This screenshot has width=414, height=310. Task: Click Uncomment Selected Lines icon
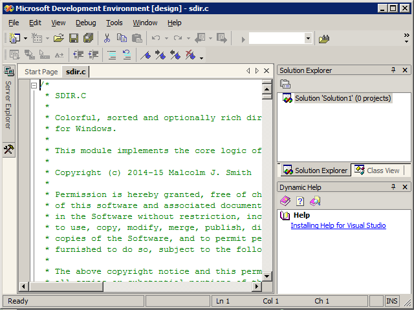click(x=127, y=55)
